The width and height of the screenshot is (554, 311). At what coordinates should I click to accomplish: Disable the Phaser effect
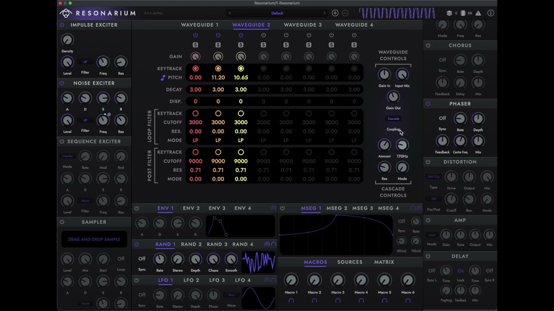click(428, 104)
